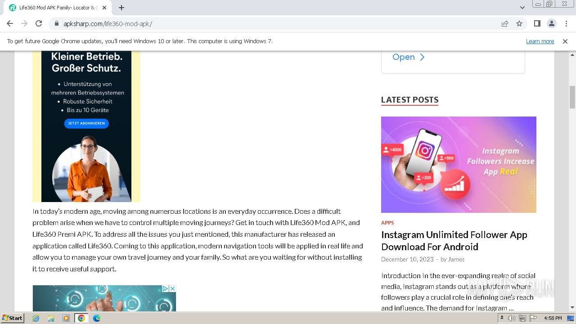
Task: Go back to previous page
Action: click(10, 23)
